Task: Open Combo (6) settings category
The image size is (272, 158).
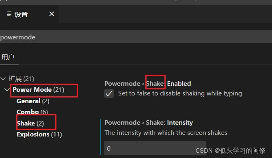Action: (x=32, y=112)
